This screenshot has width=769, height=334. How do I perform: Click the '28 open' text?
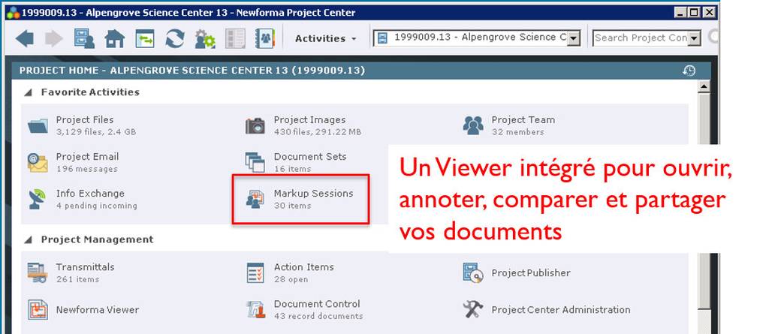tap(291, 279)
